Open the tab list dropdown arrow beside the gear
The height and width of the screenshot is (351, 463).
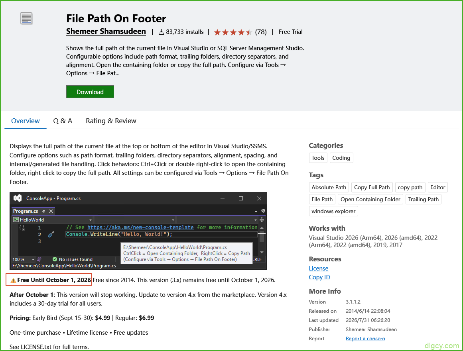256,211
